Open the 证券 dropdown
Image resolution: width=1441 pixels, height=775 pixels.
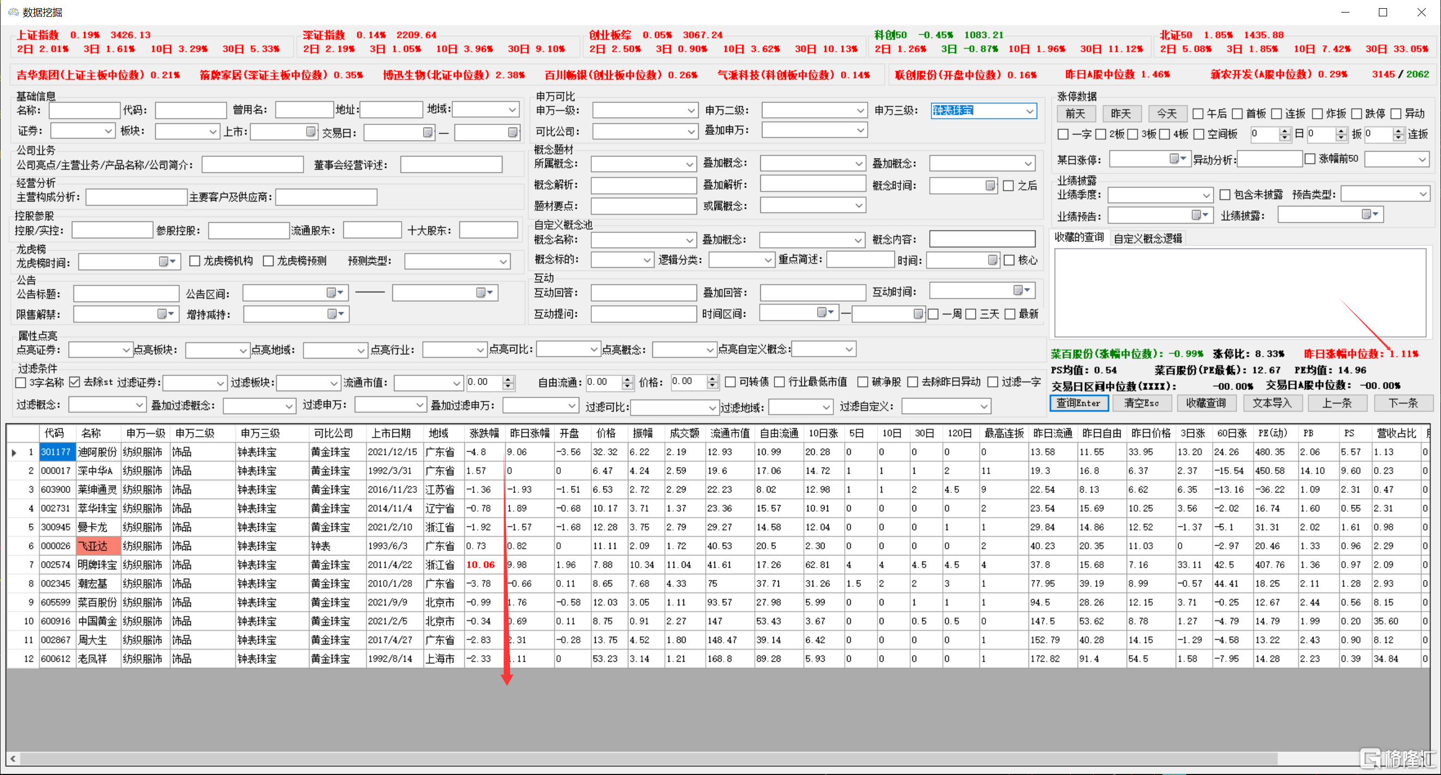pos(108,131)
